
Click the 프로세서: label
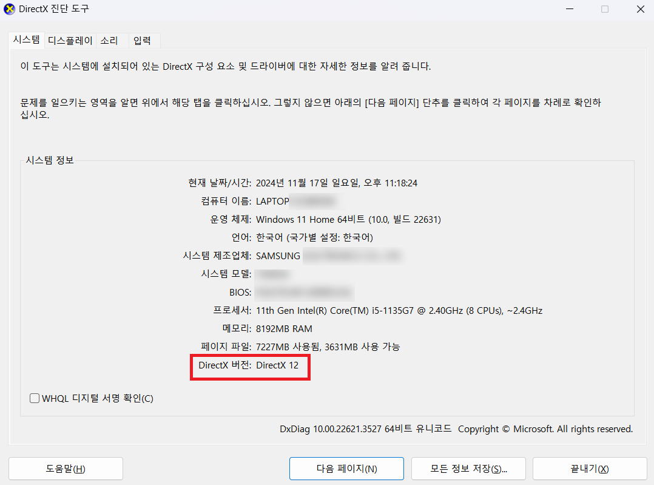232,311
